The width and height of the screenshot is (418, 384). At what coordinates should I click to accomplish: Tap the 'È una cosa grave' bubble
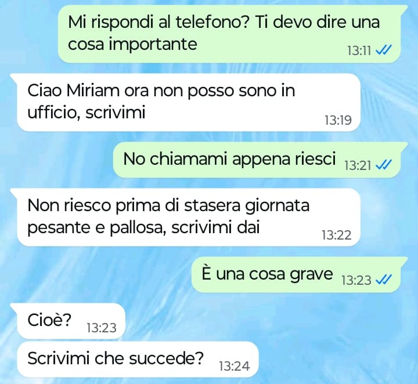300,274
